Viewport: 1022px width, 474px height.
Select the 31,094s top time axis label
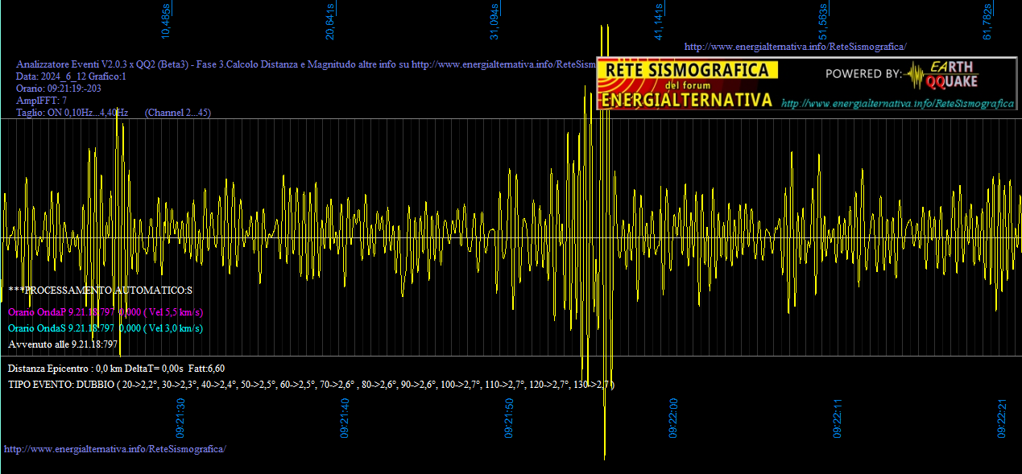(x=494, y=22)
